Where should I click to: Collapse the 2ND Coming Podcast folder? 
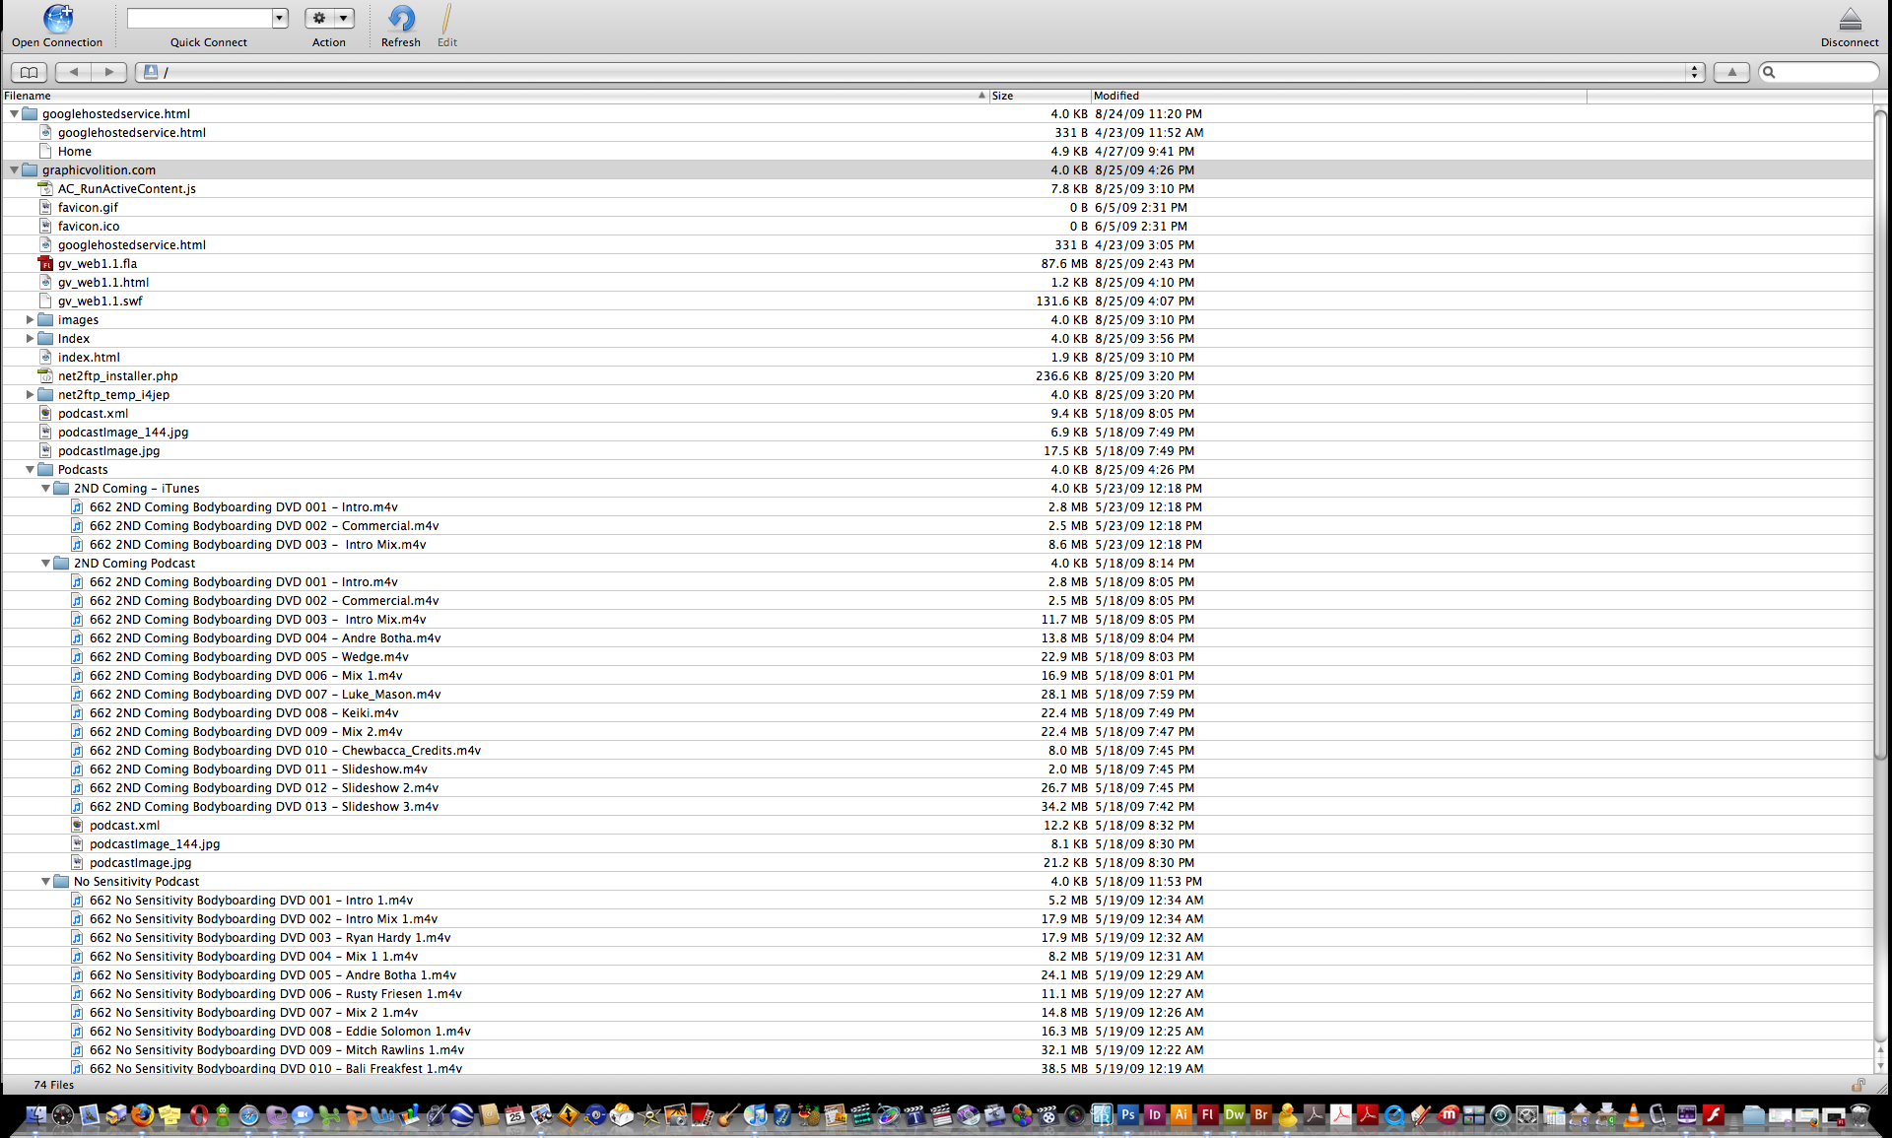click(x=45, y=564)
